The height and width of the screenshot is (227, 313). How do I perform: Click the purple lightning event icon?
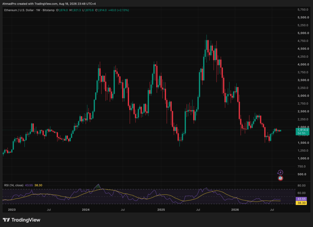coord(280,172)
